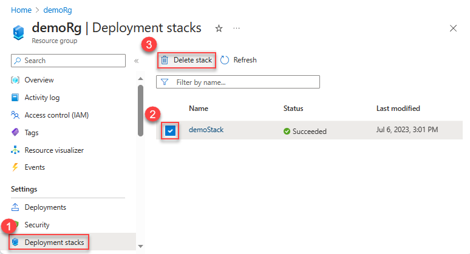Click the sidebar Search box
The image size is (470, 254).
click(69, 61)
